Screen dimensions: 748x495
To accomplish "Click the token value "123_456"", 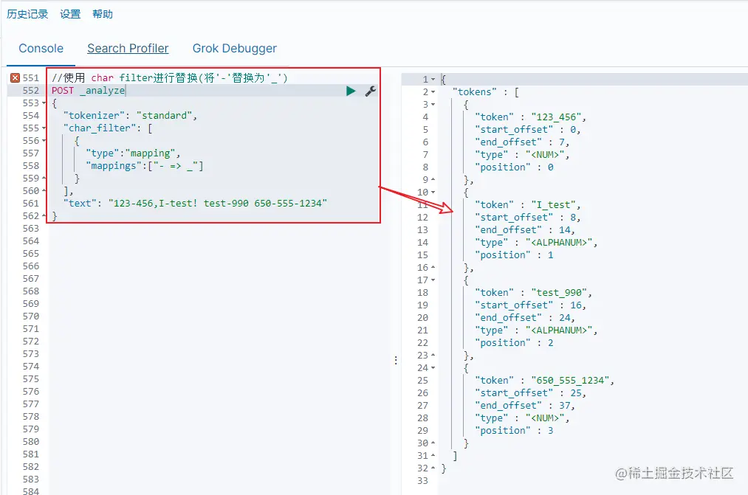I will click(x=556, y=117).
